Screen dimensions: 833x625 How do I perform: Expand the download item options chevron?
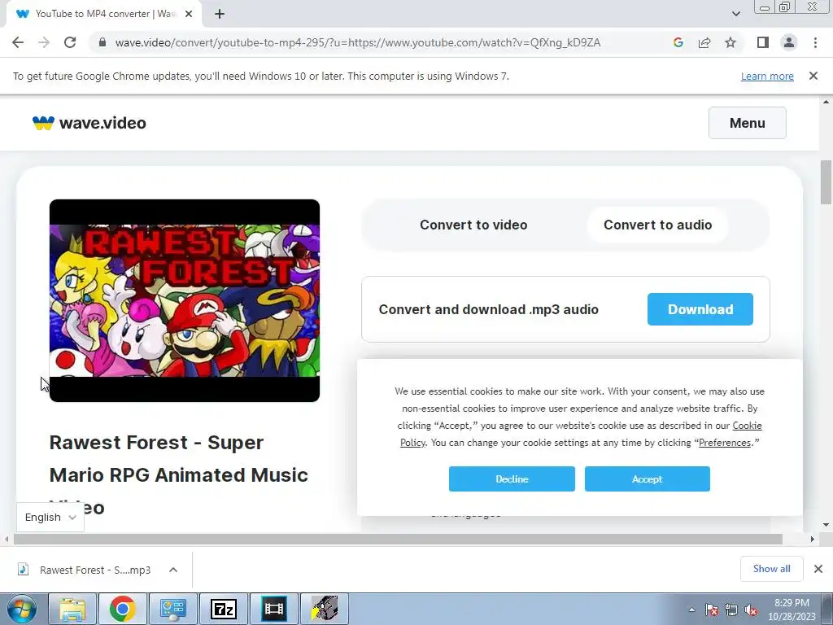click(x=173, y=570)
